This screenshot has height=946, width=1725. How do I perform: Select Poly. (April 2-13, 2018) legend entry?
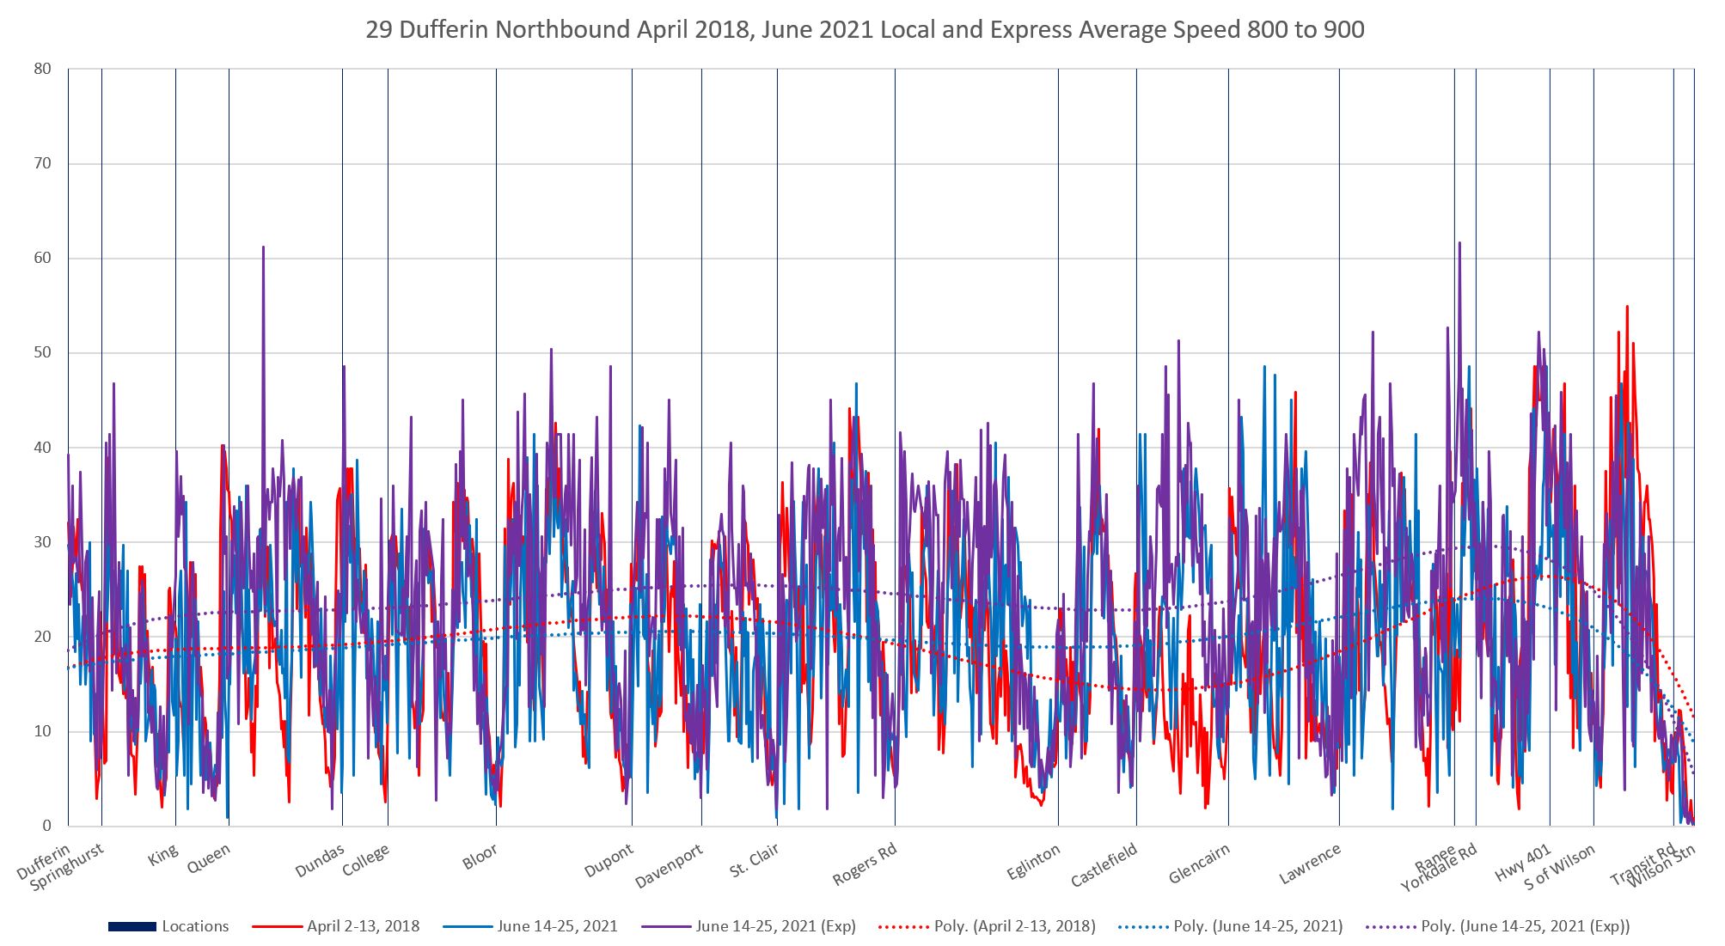[1014, 926]
